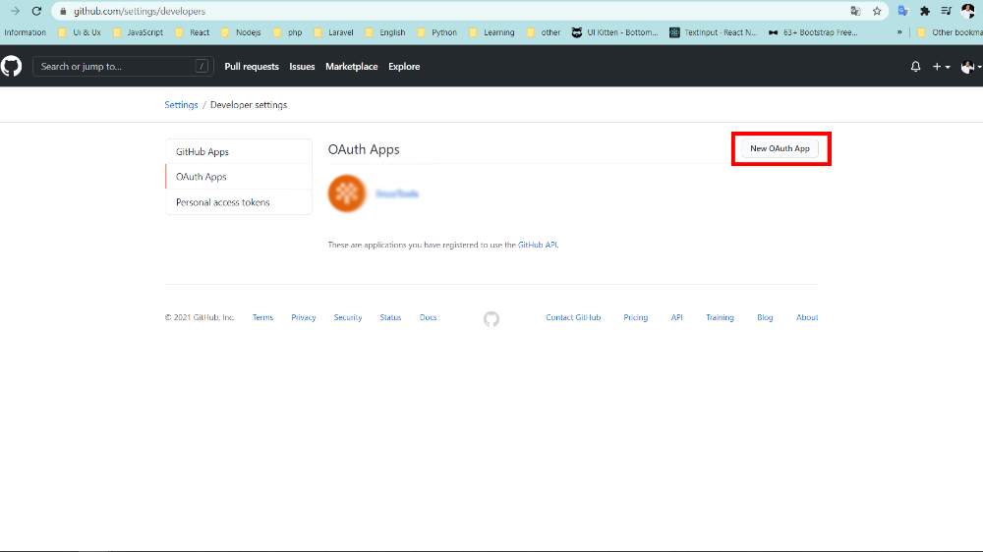
Task: Open the browser extensions puzzle icon
Action: 925,11
